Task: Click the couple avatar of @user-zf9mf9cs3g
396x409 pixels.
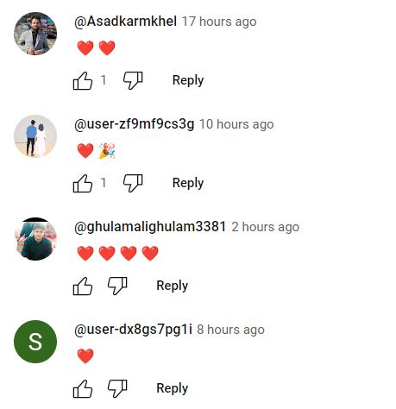Action: pos(35,136)
